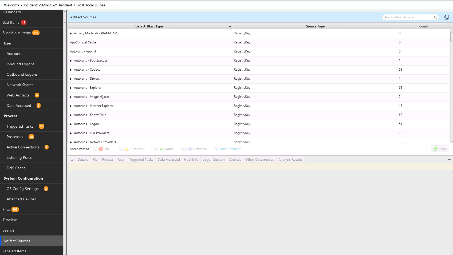This screenshot has height=255, width=453.
Task: Select the Good score radio button
Action: 156,149
